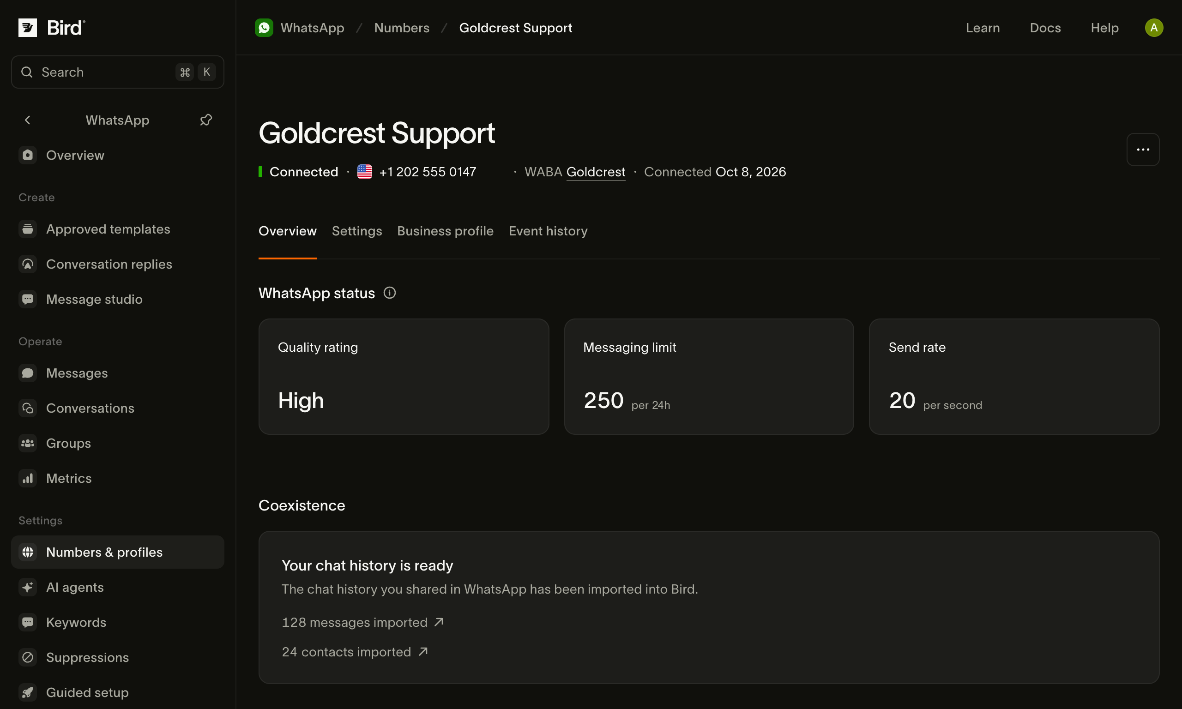Switch to the Business profile tab
Screen dimensions: 1182x709
445,231
